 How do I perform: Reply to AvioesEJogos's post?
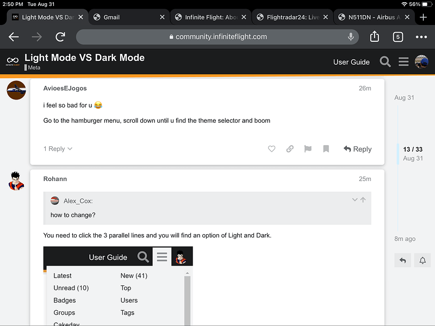(358, 149)
